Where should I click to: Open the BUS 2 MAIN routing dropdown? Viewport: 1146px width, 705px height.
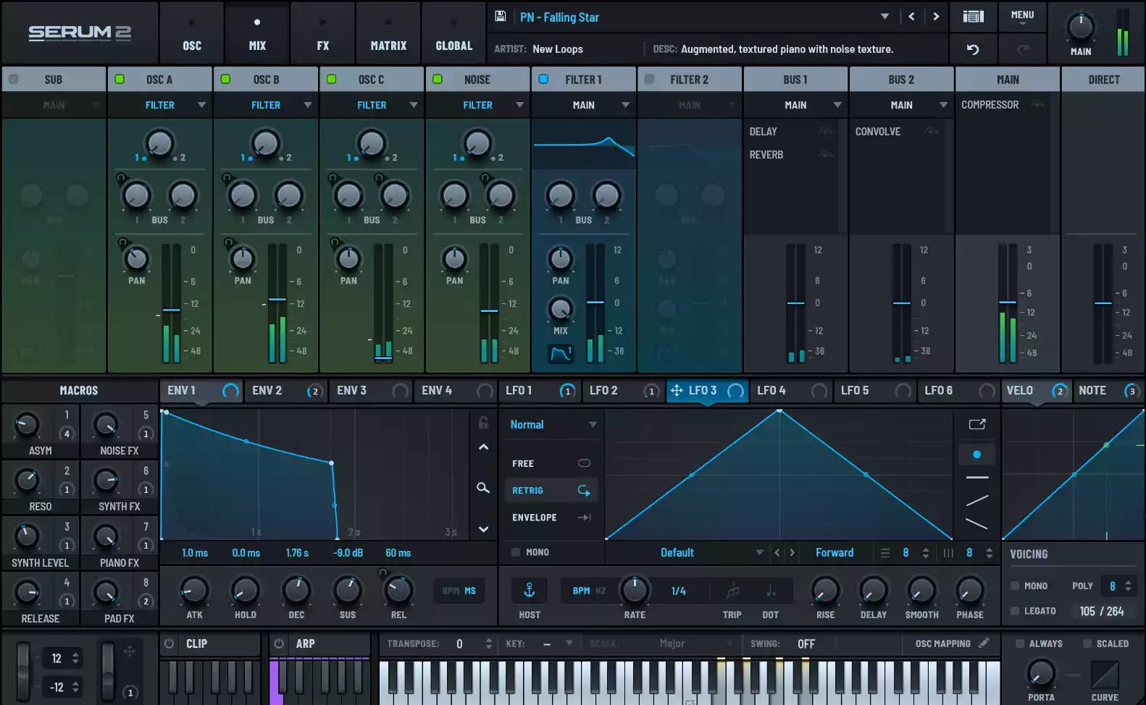[x=901, y=105]
